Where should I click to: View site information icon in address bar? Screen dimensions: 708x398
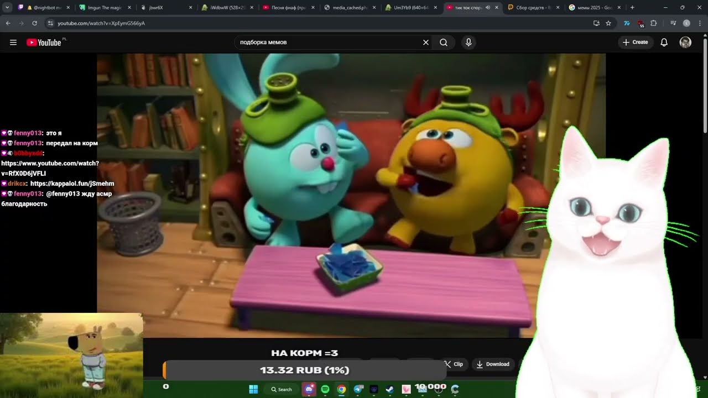[x=50, y=23]
